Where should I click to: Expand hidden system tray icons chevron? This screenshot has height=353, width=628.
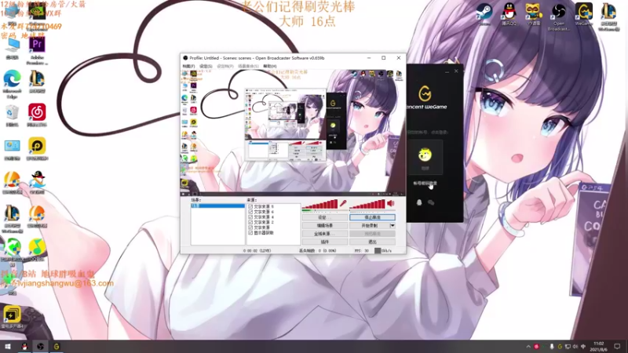coord(528,347)
